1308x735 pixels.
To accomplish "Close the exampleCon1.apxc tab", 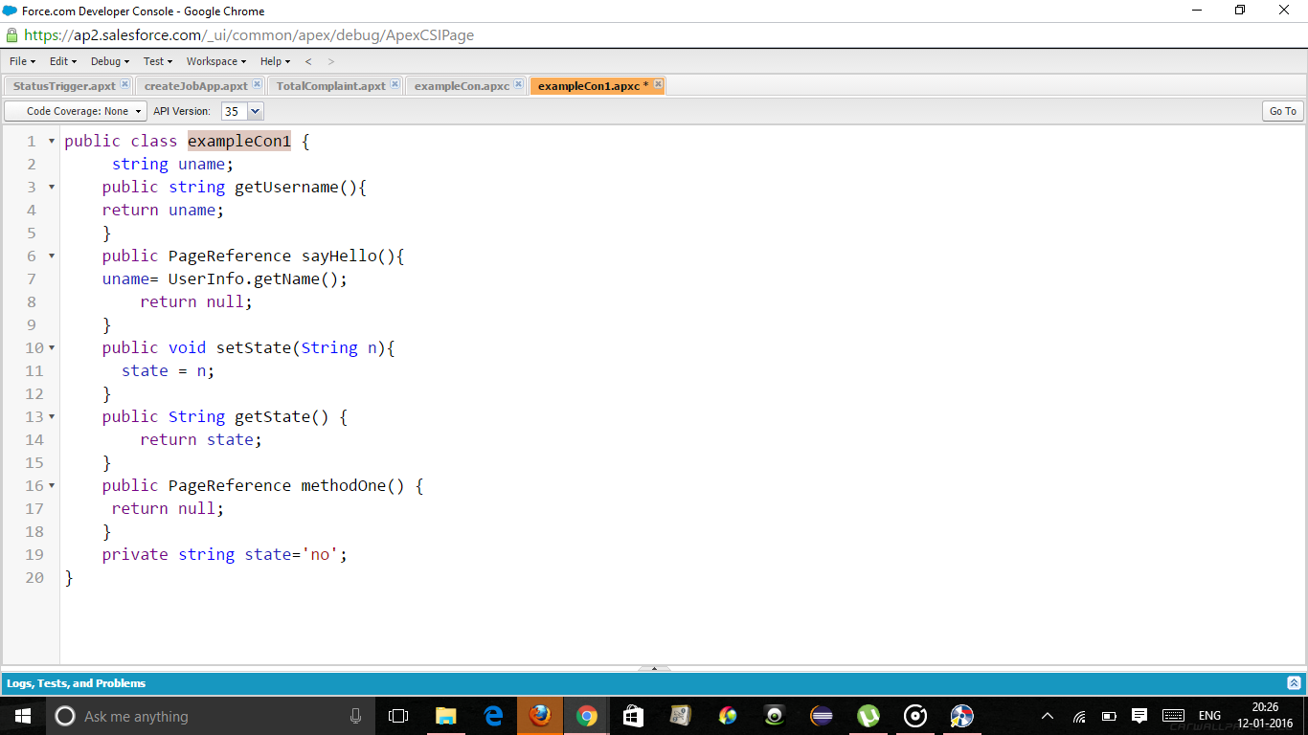I will pos(658,84).
